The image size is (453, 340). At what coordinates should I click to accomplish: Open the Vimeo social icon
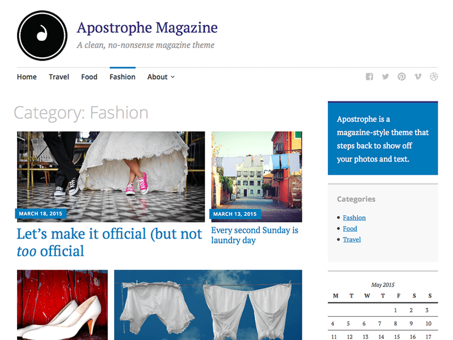click(417, 76)
